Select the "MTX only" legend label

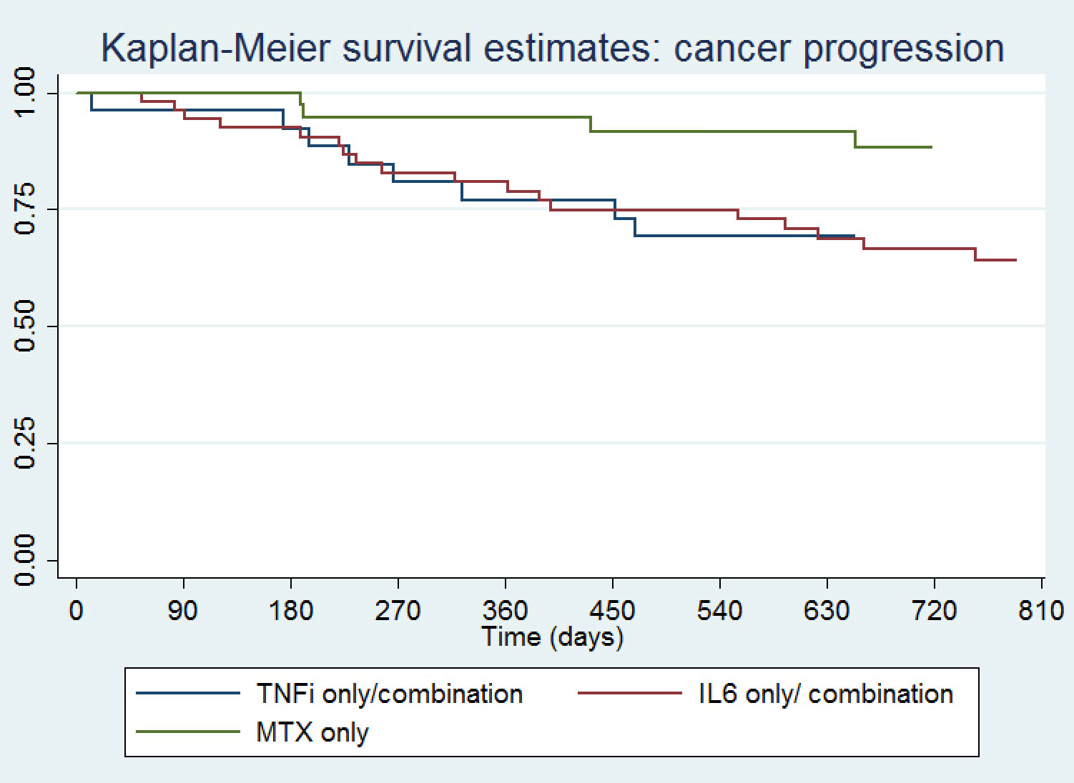312,733
